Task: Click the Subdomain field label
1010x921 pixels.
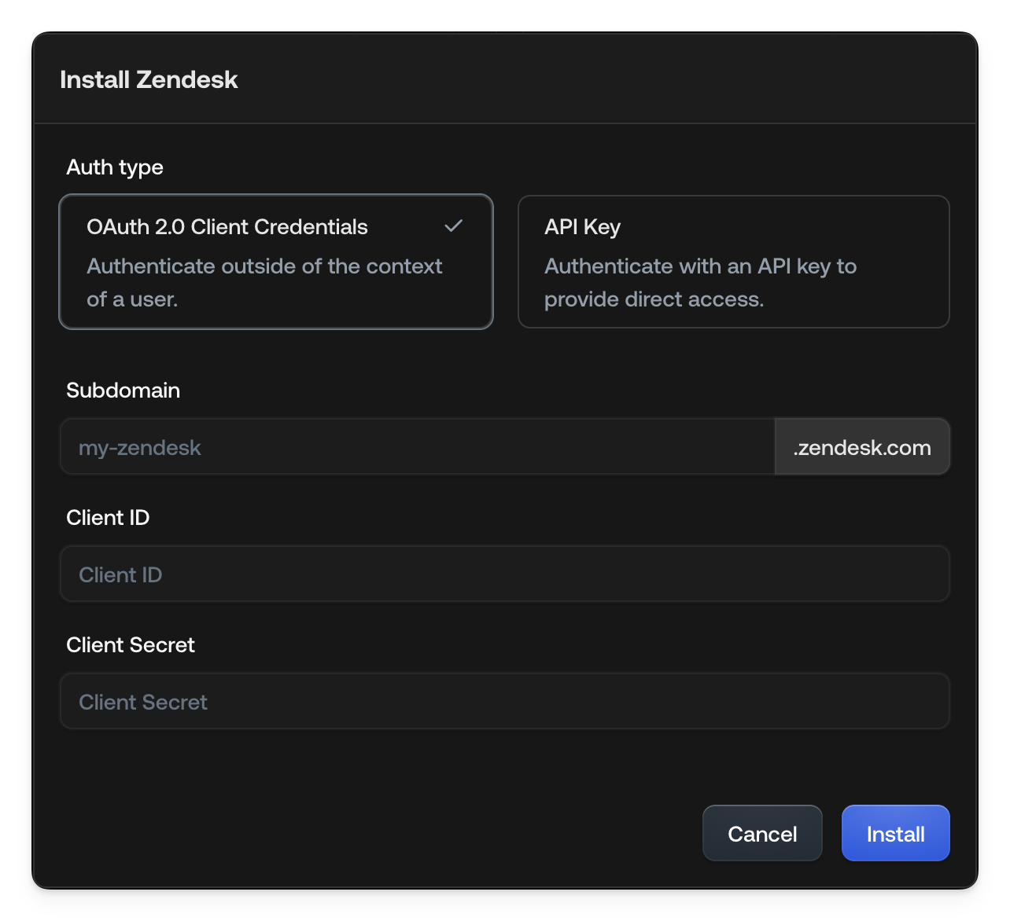Action: click(x=123, y=391)
